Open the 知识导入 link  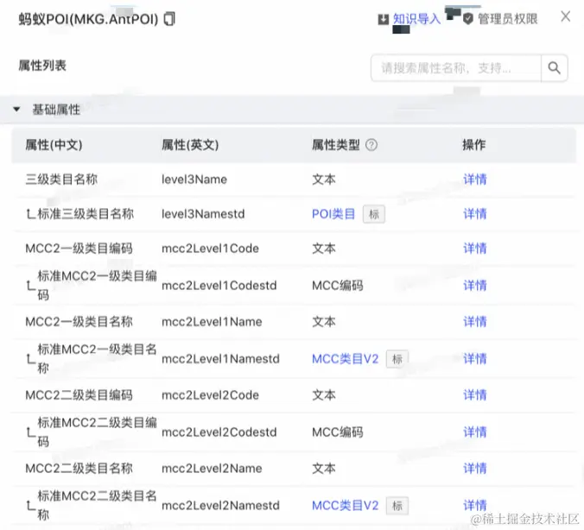tap(416, 19)
